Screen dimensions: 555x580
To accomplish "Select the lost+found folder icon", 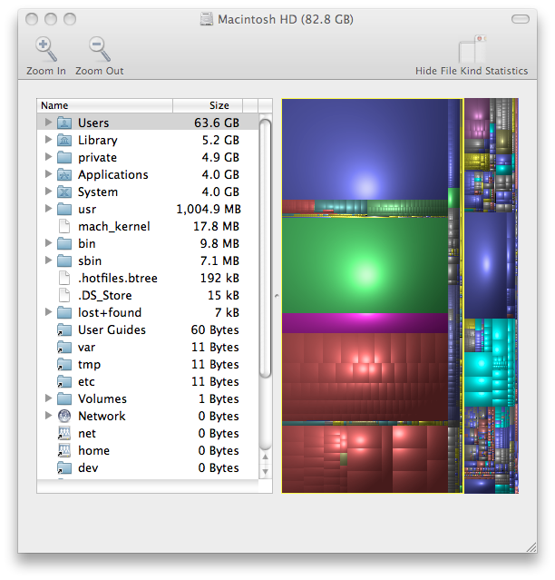I will (x=64, y=312).
